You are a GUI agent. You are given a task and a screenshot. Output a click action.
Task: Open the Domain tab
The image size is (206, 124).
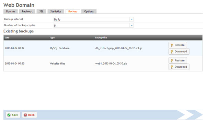point(10,12)
